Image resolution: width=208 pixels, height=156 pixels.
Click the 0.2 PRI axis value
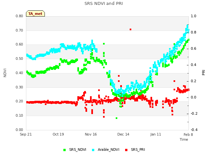[x=193, y=81]
